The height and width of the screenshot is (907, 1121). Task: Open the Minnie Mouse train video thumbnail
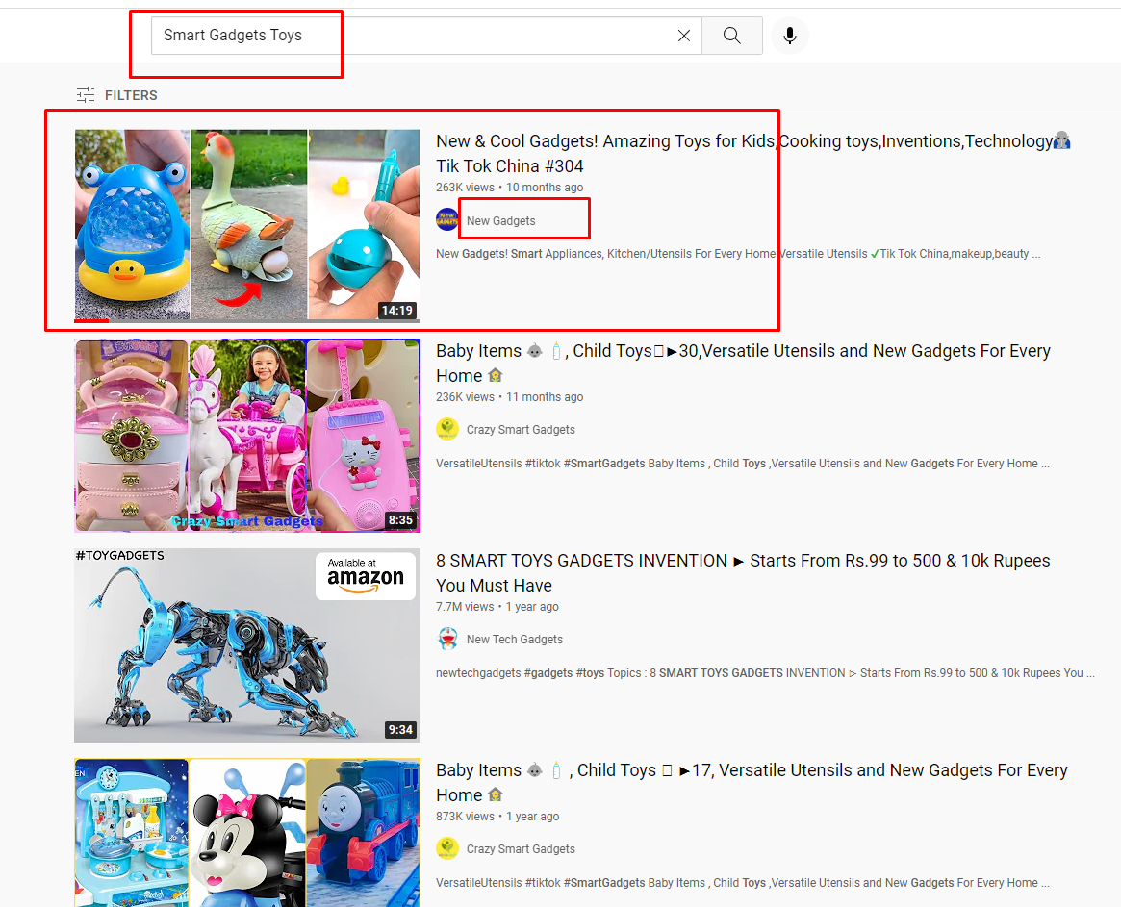click(x=247, y=832)
